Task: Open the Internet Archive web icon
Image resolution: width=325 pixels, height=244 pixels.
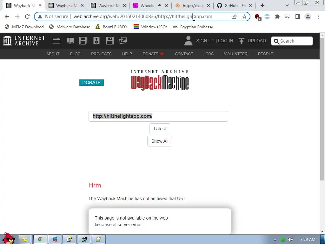Action: (x=56, y=41)
